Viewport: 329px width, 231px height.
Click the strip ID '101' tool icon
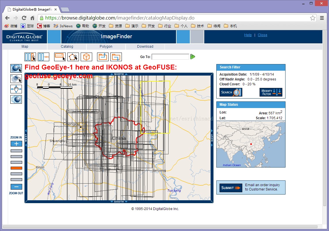[44, 57]
